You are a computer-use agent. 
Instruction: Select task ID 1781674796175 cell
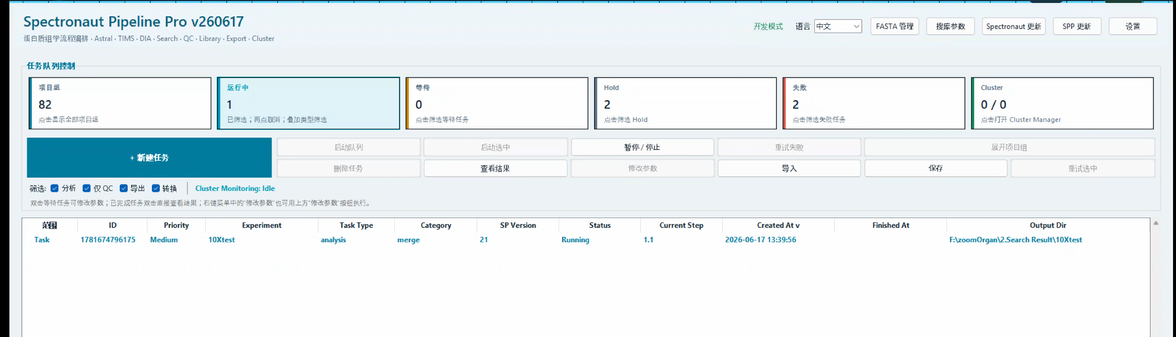(108, 240)
